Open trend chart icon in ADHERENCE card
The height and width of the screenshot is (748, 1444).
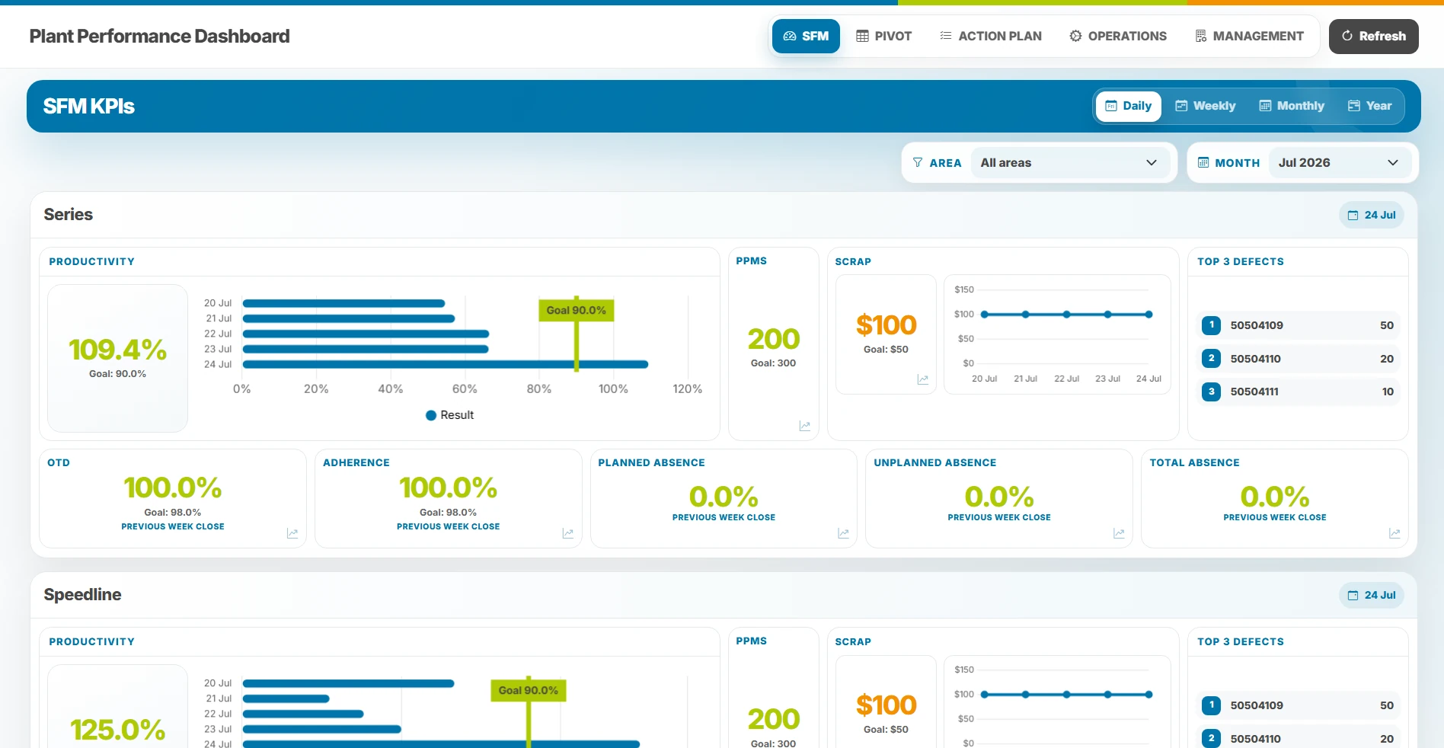pos(567,533)
